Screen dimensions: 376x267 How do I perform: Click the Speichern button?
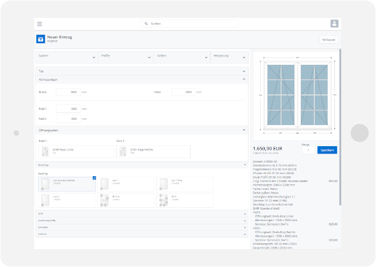tap(326, 150)
